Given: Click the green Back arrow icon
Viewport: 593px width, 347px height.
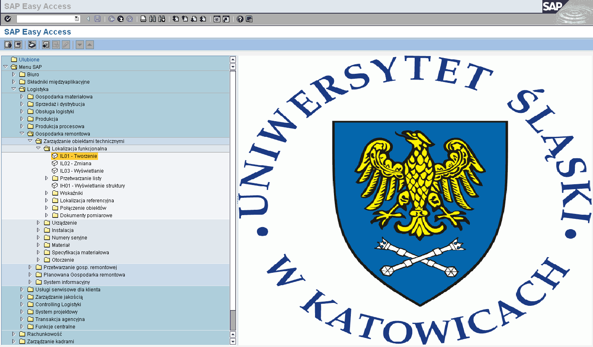Looking at the screenshot, I should point(112,19).
